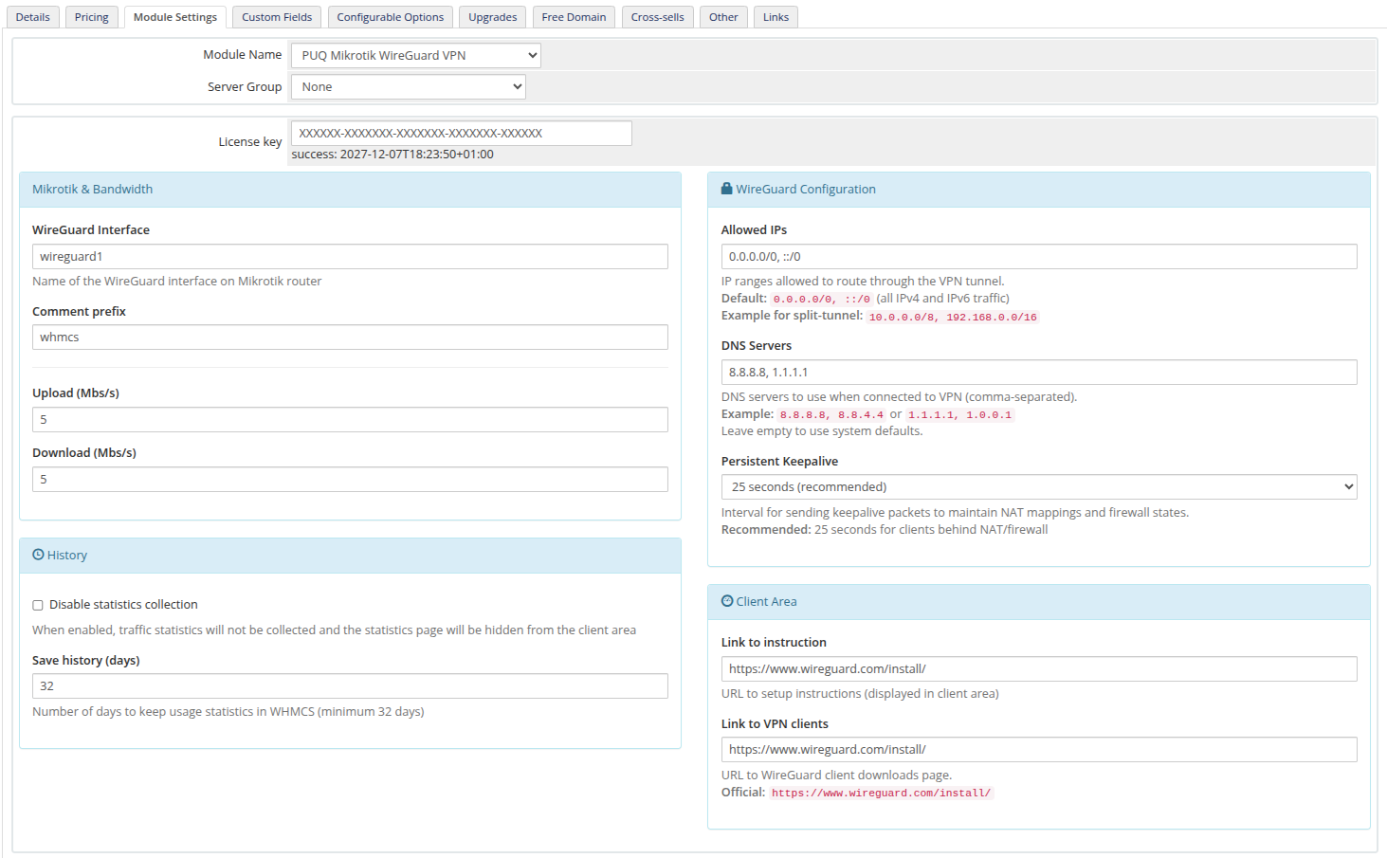Click the clock icon beside History heading

[37, 555]
